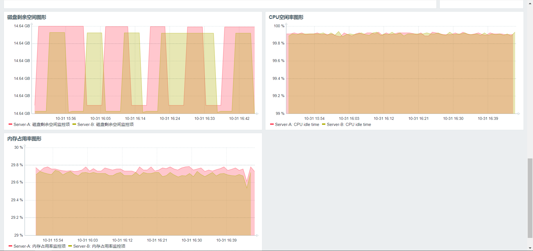Screen dimensions: 533x251
Task: Click the scrollbar down arrow
Action: coord(530,248)
